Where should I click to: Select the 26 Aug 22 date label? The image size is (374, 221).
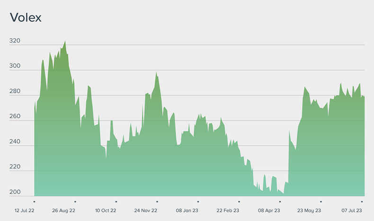tap(63, 211)
